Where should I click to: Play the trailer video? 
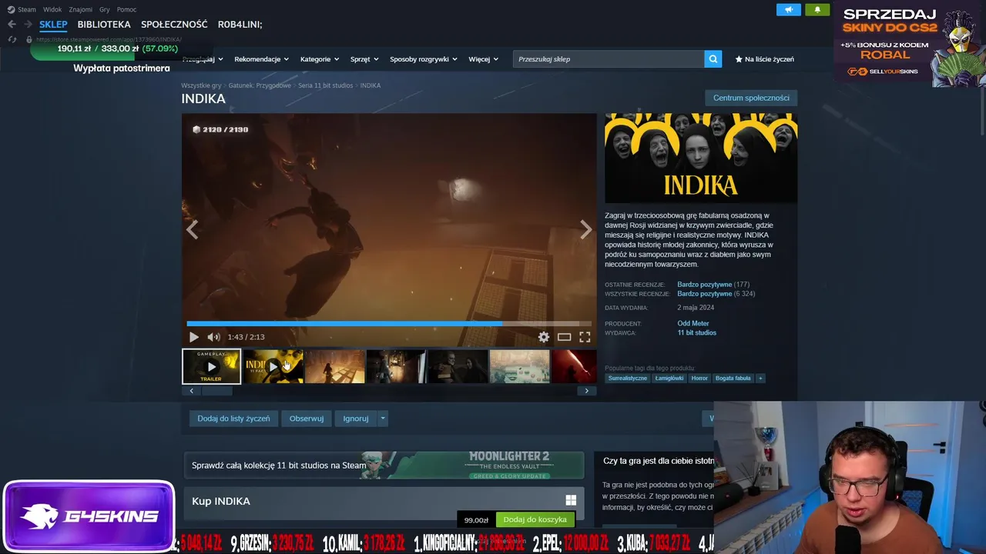tap(193, 337)
